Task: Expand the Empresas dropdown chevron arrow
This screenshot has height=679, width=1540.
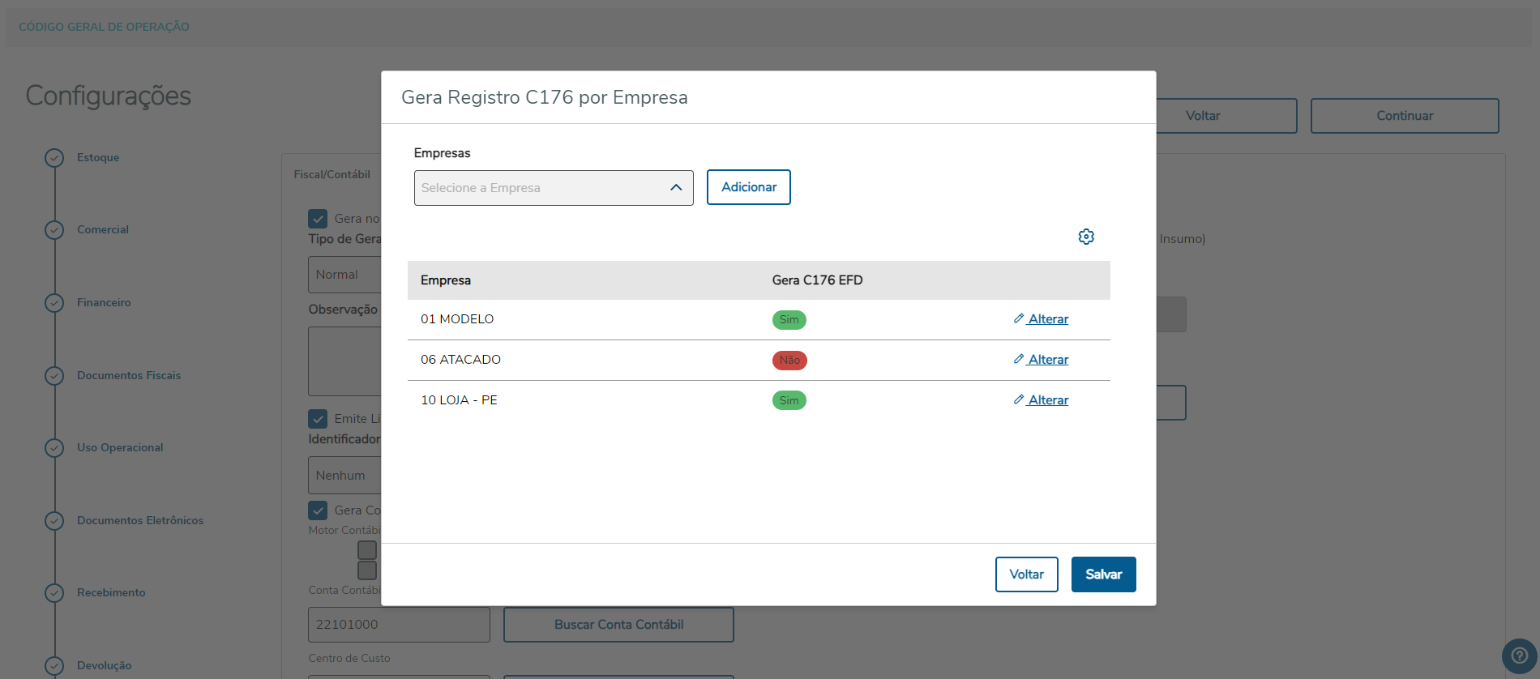Action: [676, 188]
